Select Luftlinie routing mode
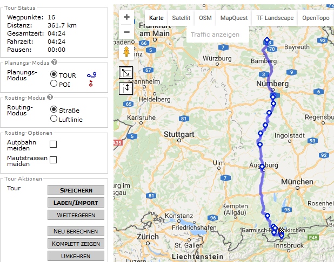 click(x=54, y=119)
